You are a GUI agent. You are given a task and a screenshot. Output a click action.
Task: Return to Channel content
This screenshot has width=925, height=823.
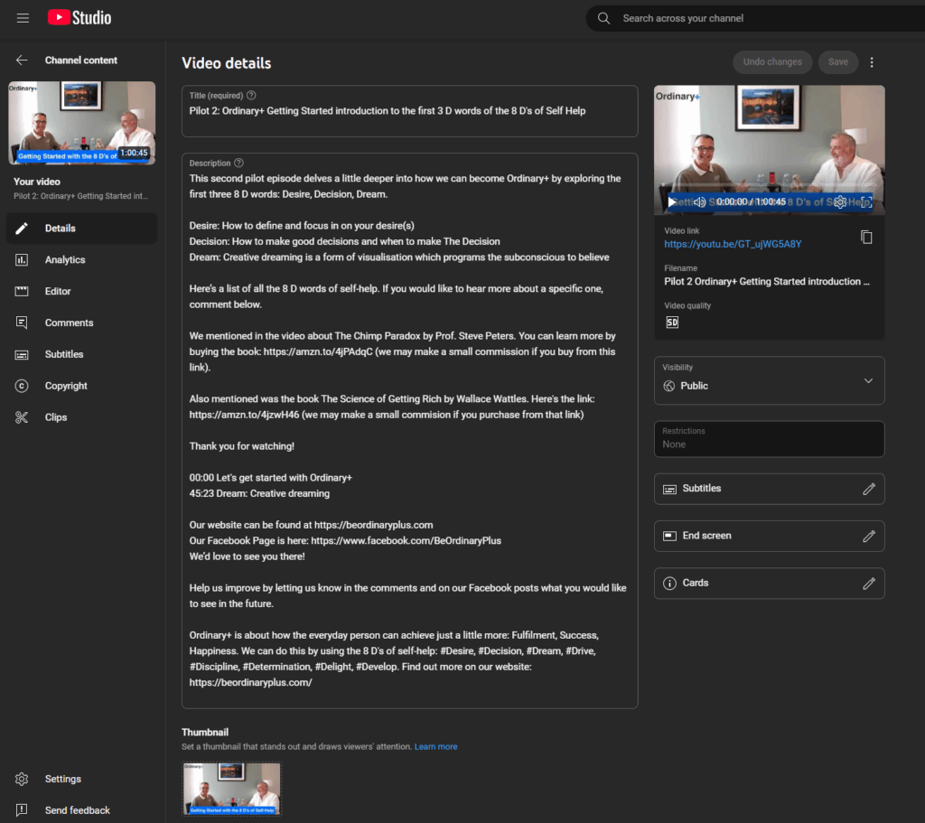80,61
